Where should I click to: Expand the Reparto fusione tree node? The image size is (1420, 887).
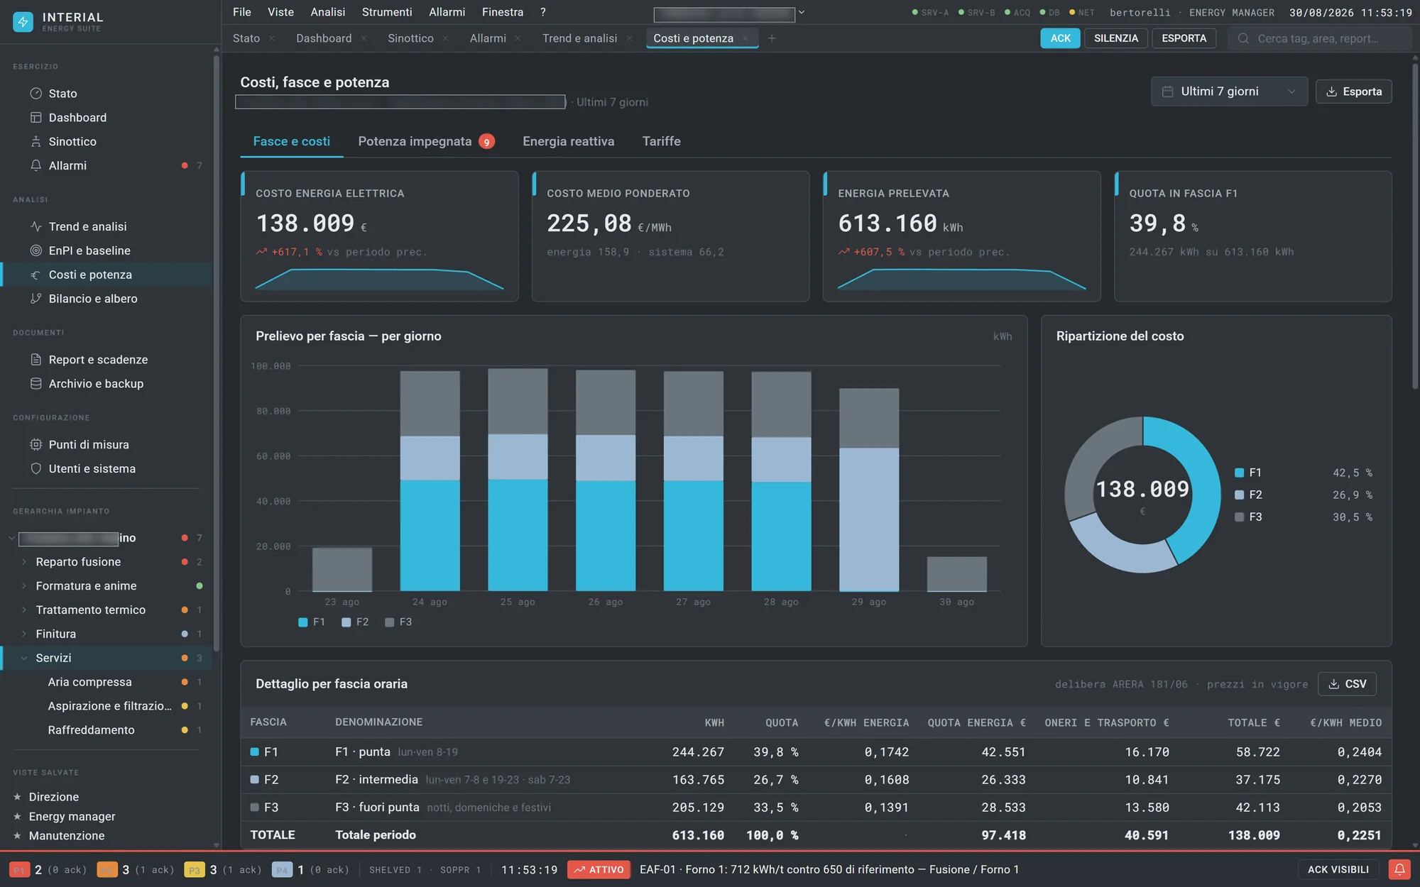[x=23, y=562]
